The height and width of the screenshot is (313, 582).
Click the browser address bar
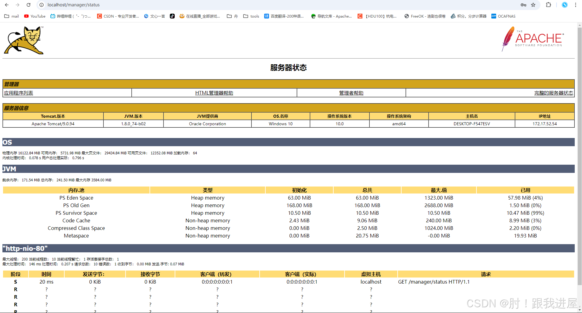click(121, 5)
